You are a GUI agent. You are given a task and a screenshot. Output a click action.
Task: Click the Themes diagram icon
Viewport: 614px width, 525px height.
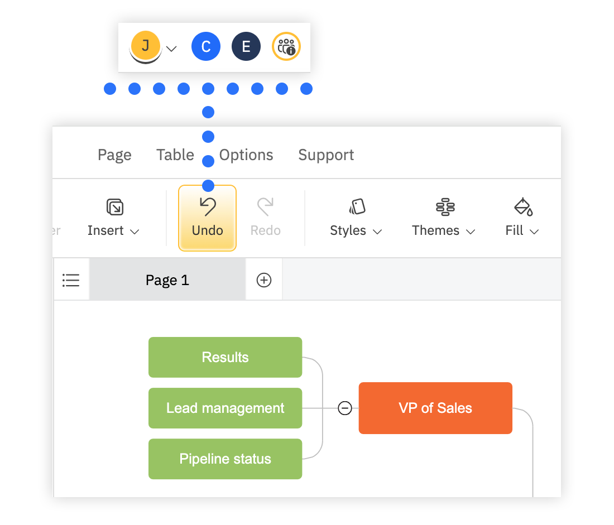pyautogui.click(x=445, y=207)
